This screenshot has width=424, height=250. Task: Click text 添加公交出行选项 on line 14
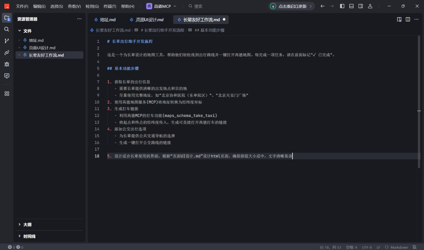pyautogui.click(x=130, y=129)
